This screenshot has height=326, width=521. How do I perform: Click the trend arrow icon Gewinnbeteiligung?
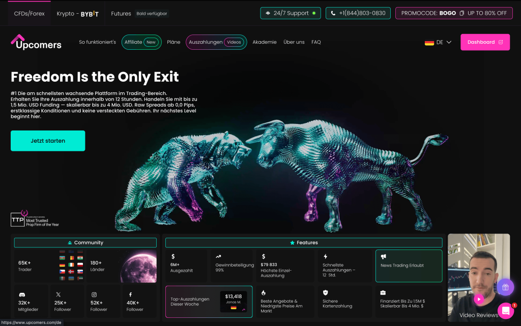tap(218, 256)
